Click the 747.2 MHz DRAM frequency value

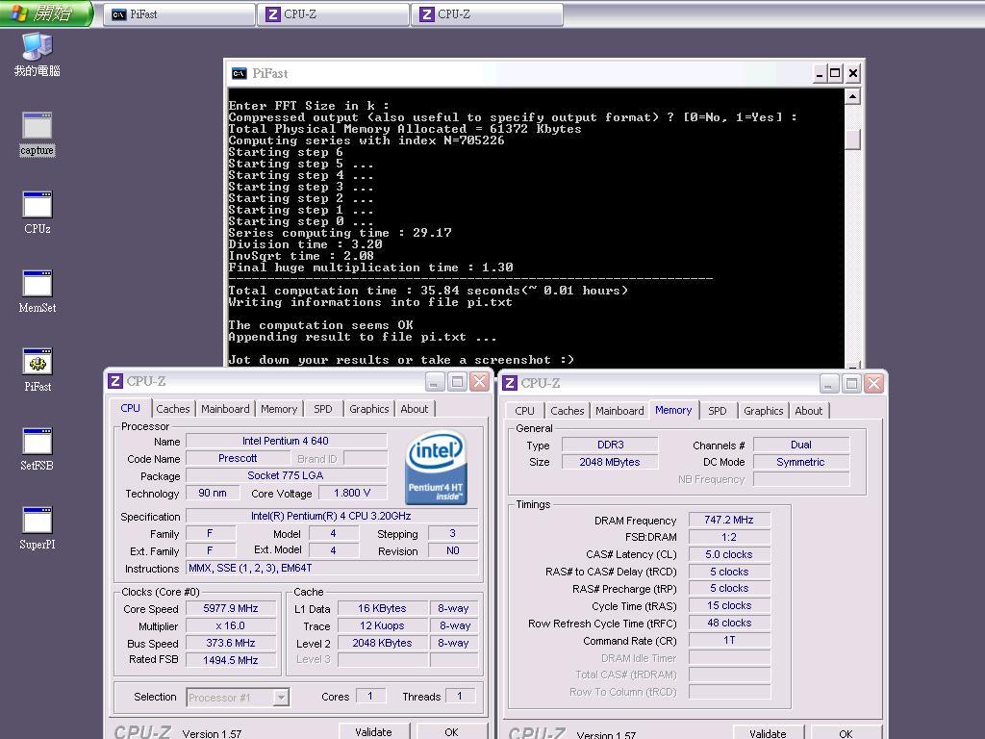click(x=729, y=520)
